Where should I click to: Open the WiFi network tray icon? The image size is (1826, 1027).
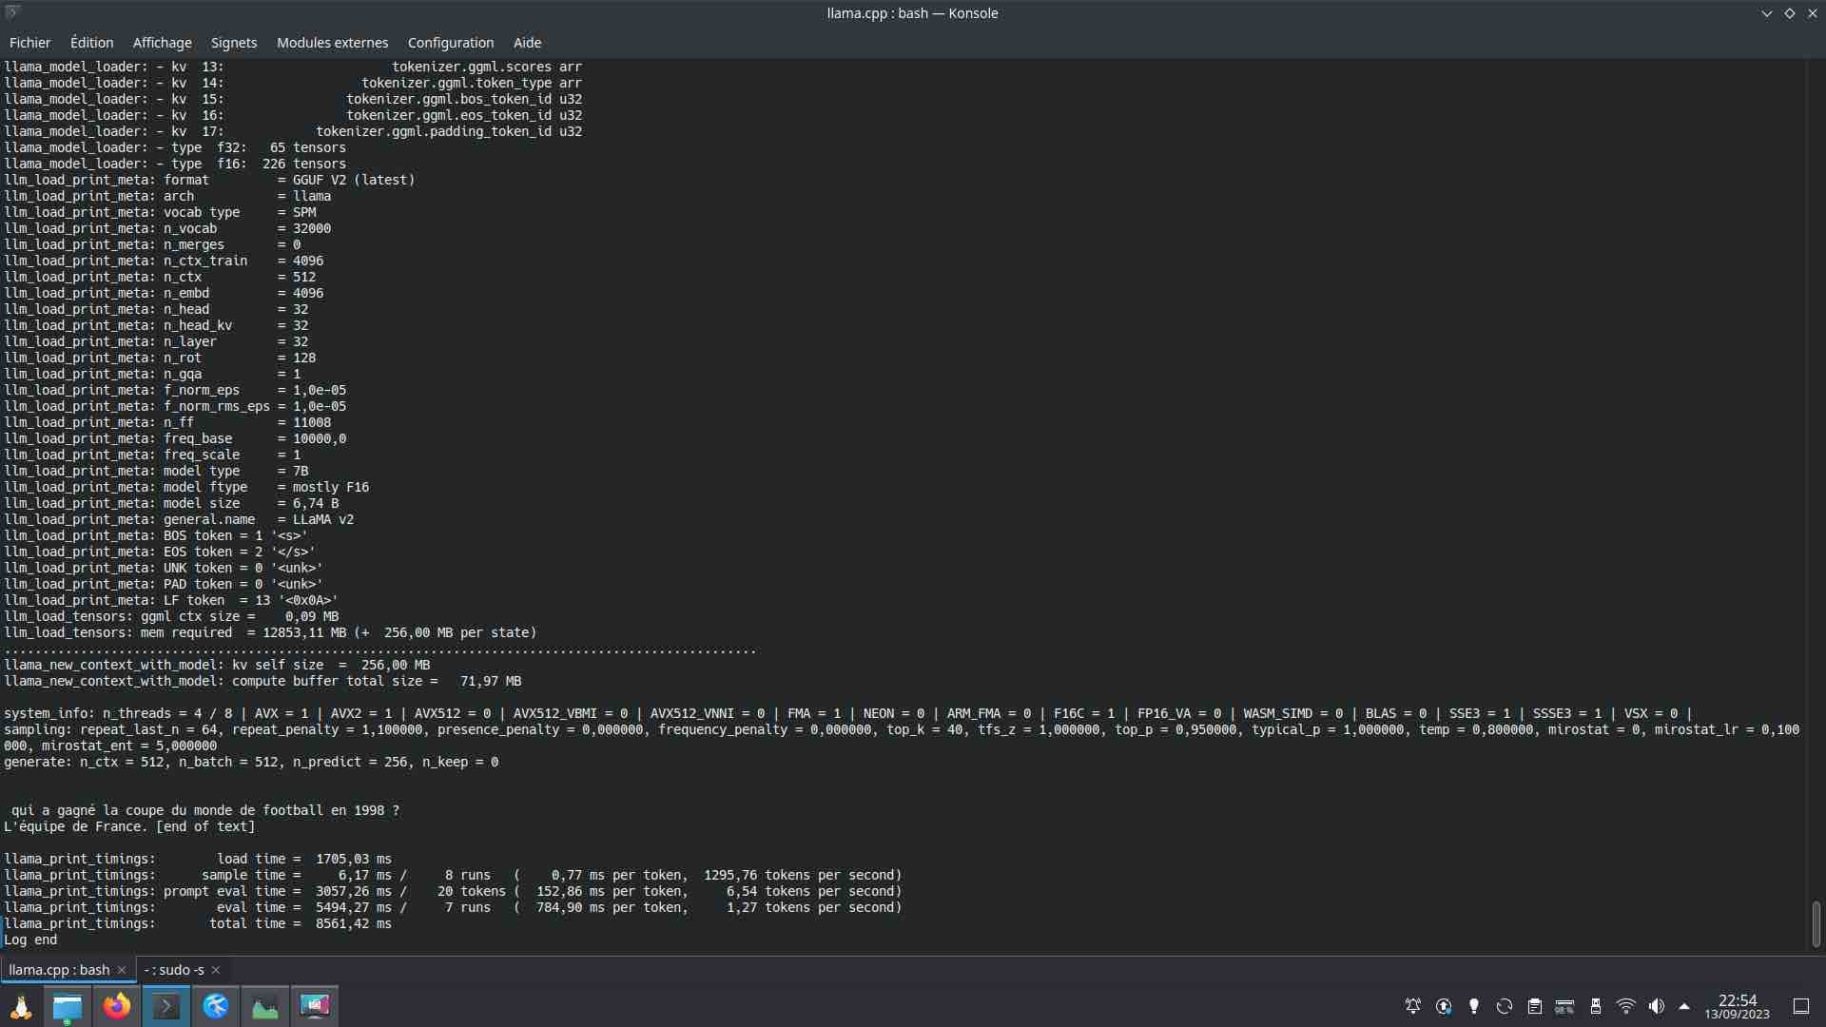[x=1625, y=1006]
